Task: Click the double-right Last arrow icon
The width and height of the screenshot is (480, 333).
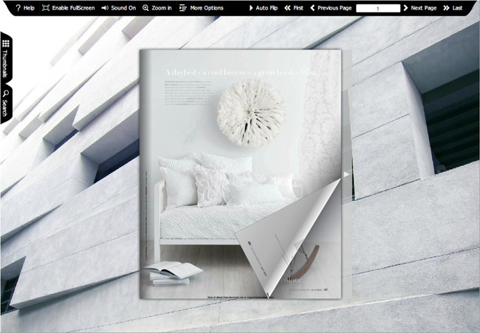Action: pyautogui.click(x=446, y=8)
